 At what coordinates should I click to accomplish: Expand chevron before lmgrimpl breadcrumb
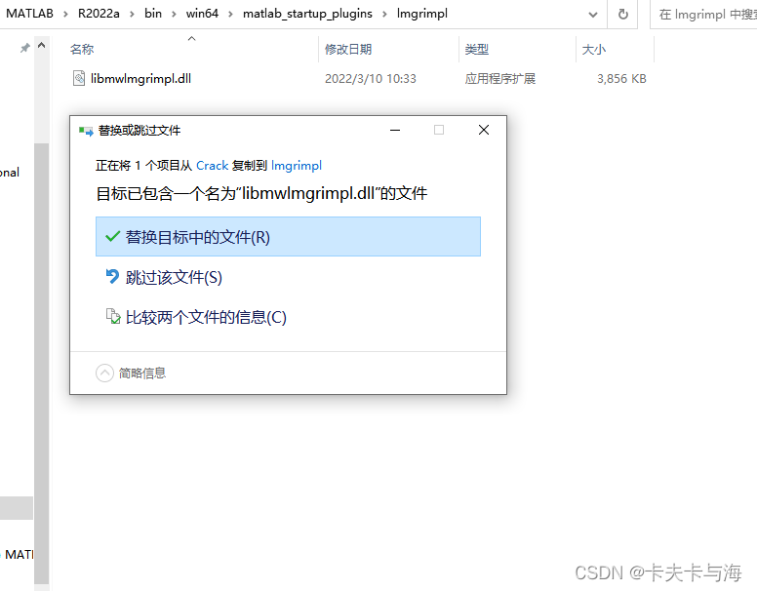pos(384,15)
